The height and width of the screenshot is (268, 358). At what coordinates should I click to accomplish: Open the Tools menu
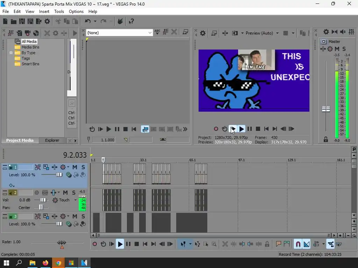(x=59, y=12)
